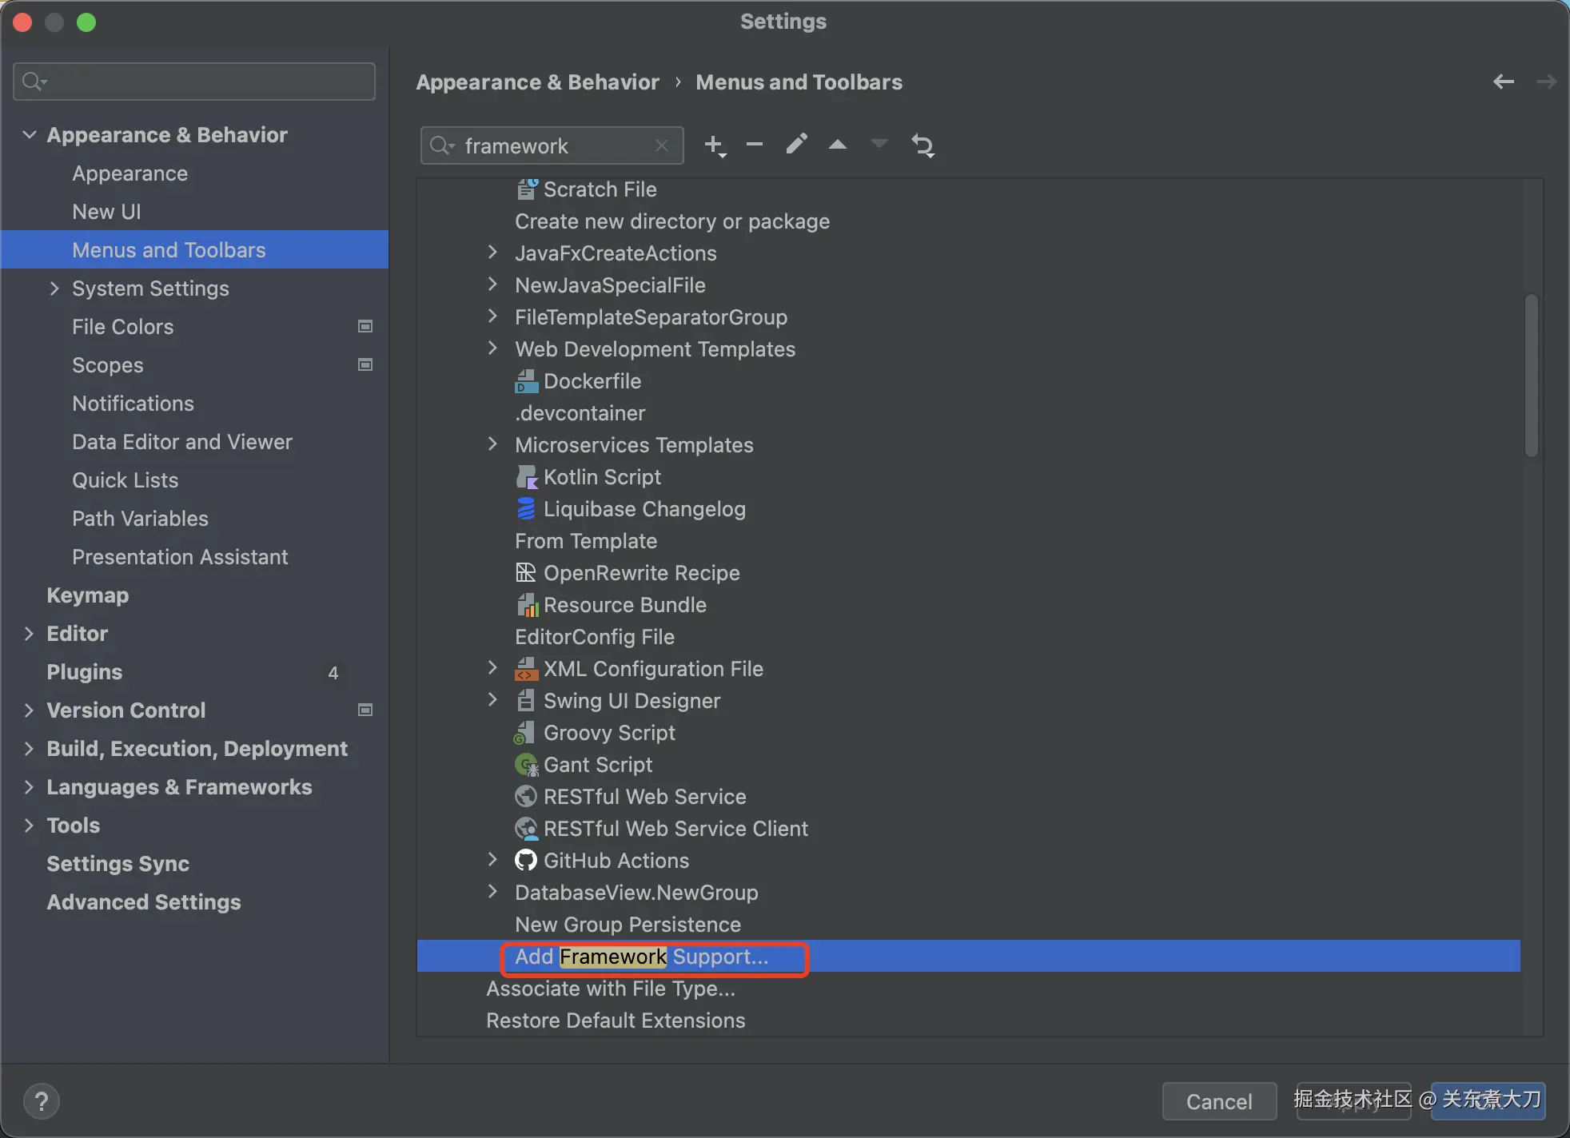Click the remove minus toolbar icon
The image size is (1570, 1138).
point(754,145)
